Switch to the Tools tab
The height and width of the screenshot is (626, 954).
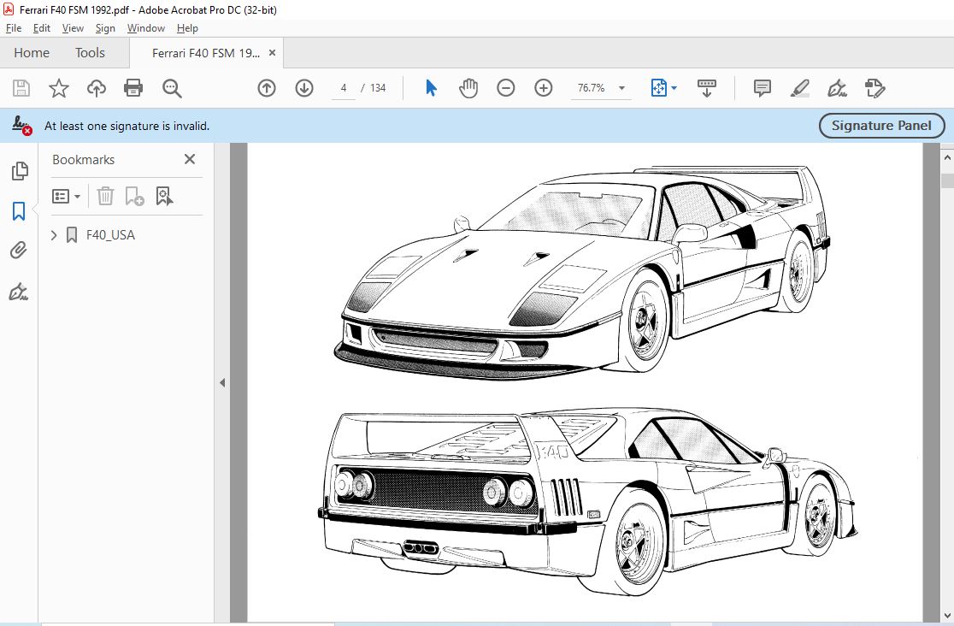[90, 53]
